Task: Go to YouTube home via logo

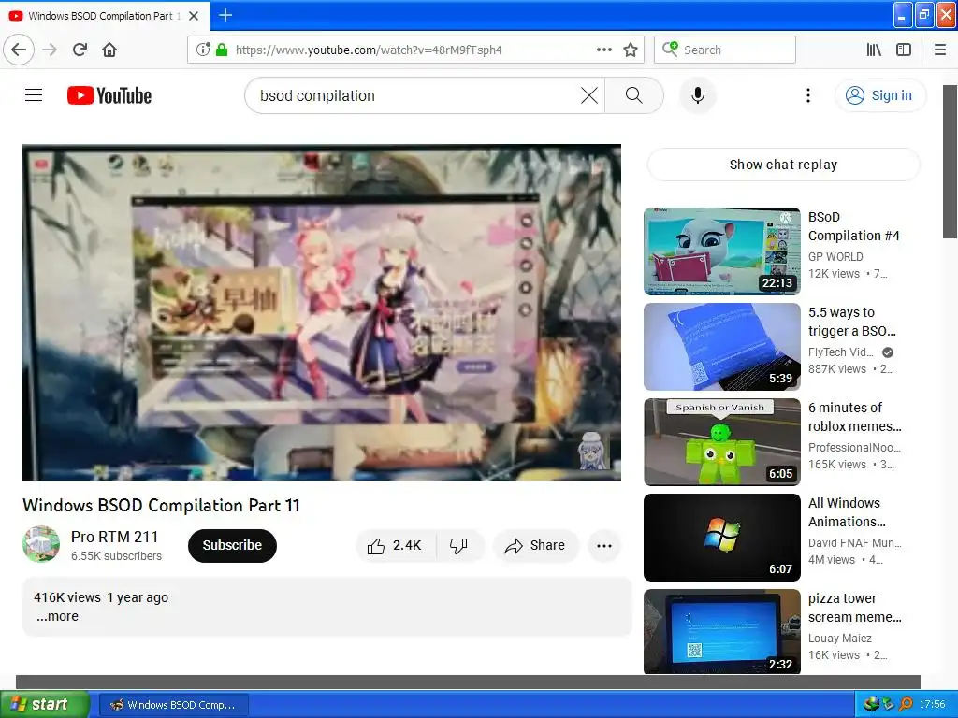Action: [109, 95]
